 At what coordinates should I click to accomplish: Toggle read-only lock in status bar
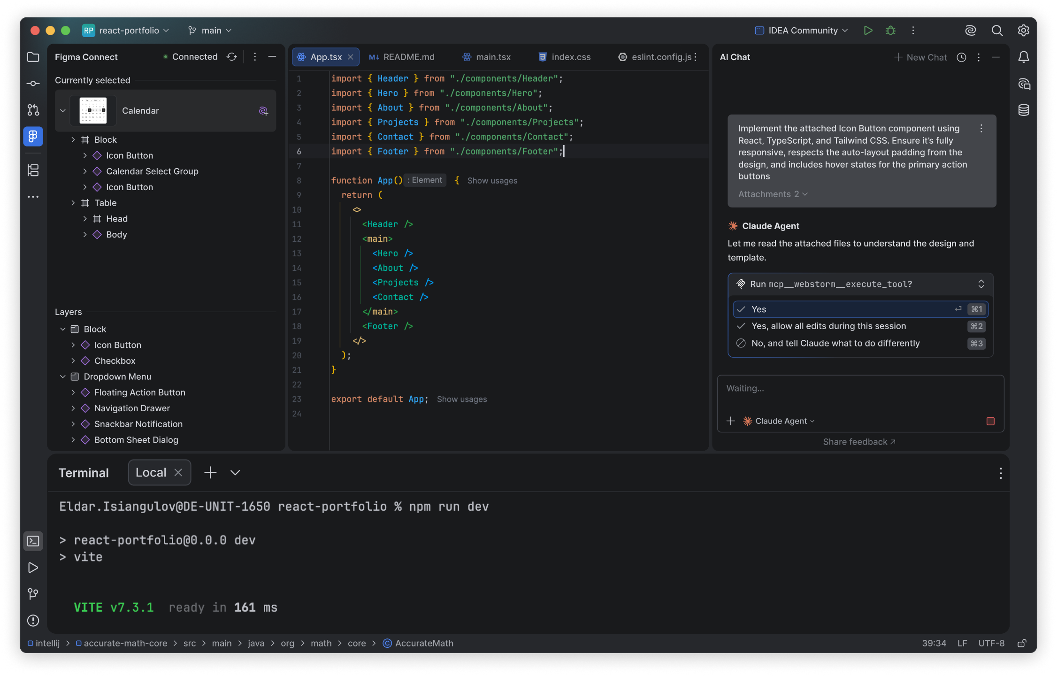[x=1022, y=643]
